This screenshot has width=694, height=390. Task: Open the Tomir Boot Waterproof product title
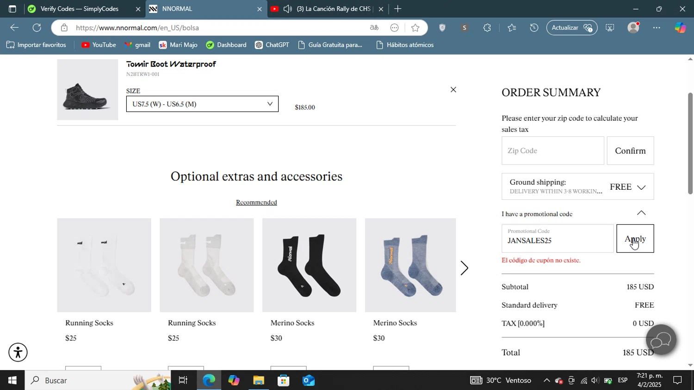pos(171,64)
